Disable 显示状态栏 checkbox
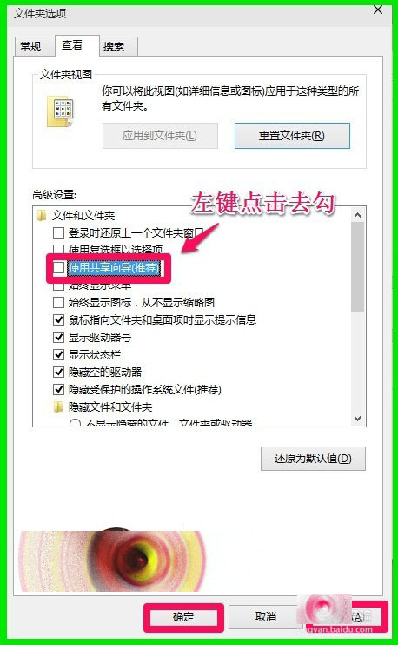 (59, 354)
